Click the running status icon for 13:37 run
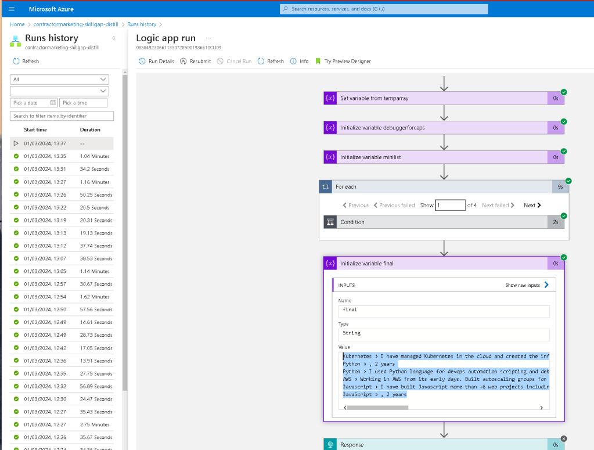The width and height of the screenshot is (594, 450). point(16,143)
